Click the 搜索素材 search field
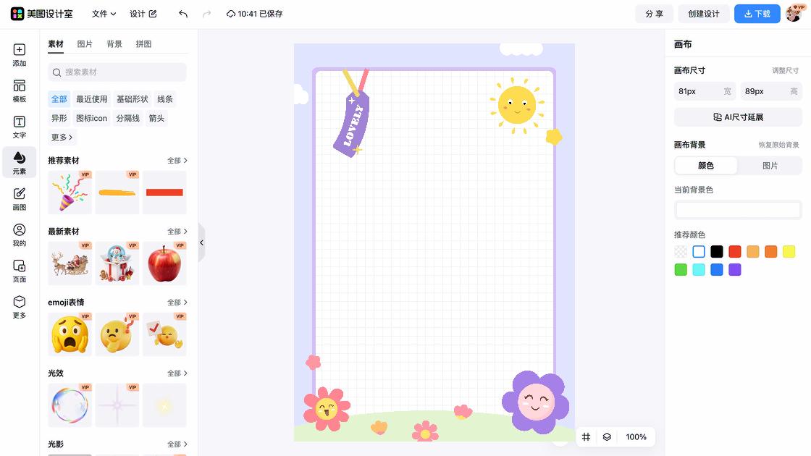The width and height of the screenshot is (811, 456). (117, 72)
